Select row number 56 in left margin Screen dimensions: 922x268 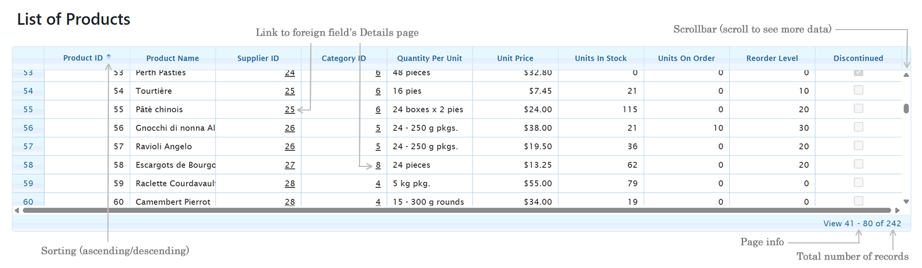tap(28, 128)
